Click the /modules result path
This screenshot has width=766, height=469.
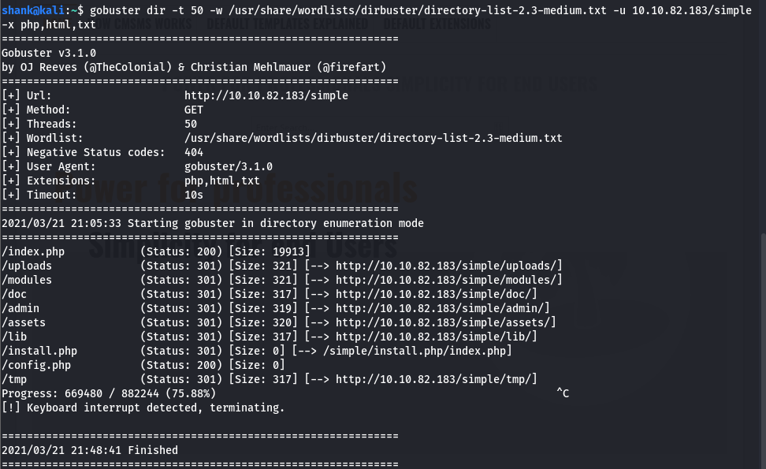pyautogui.click(x=27, y=280)
